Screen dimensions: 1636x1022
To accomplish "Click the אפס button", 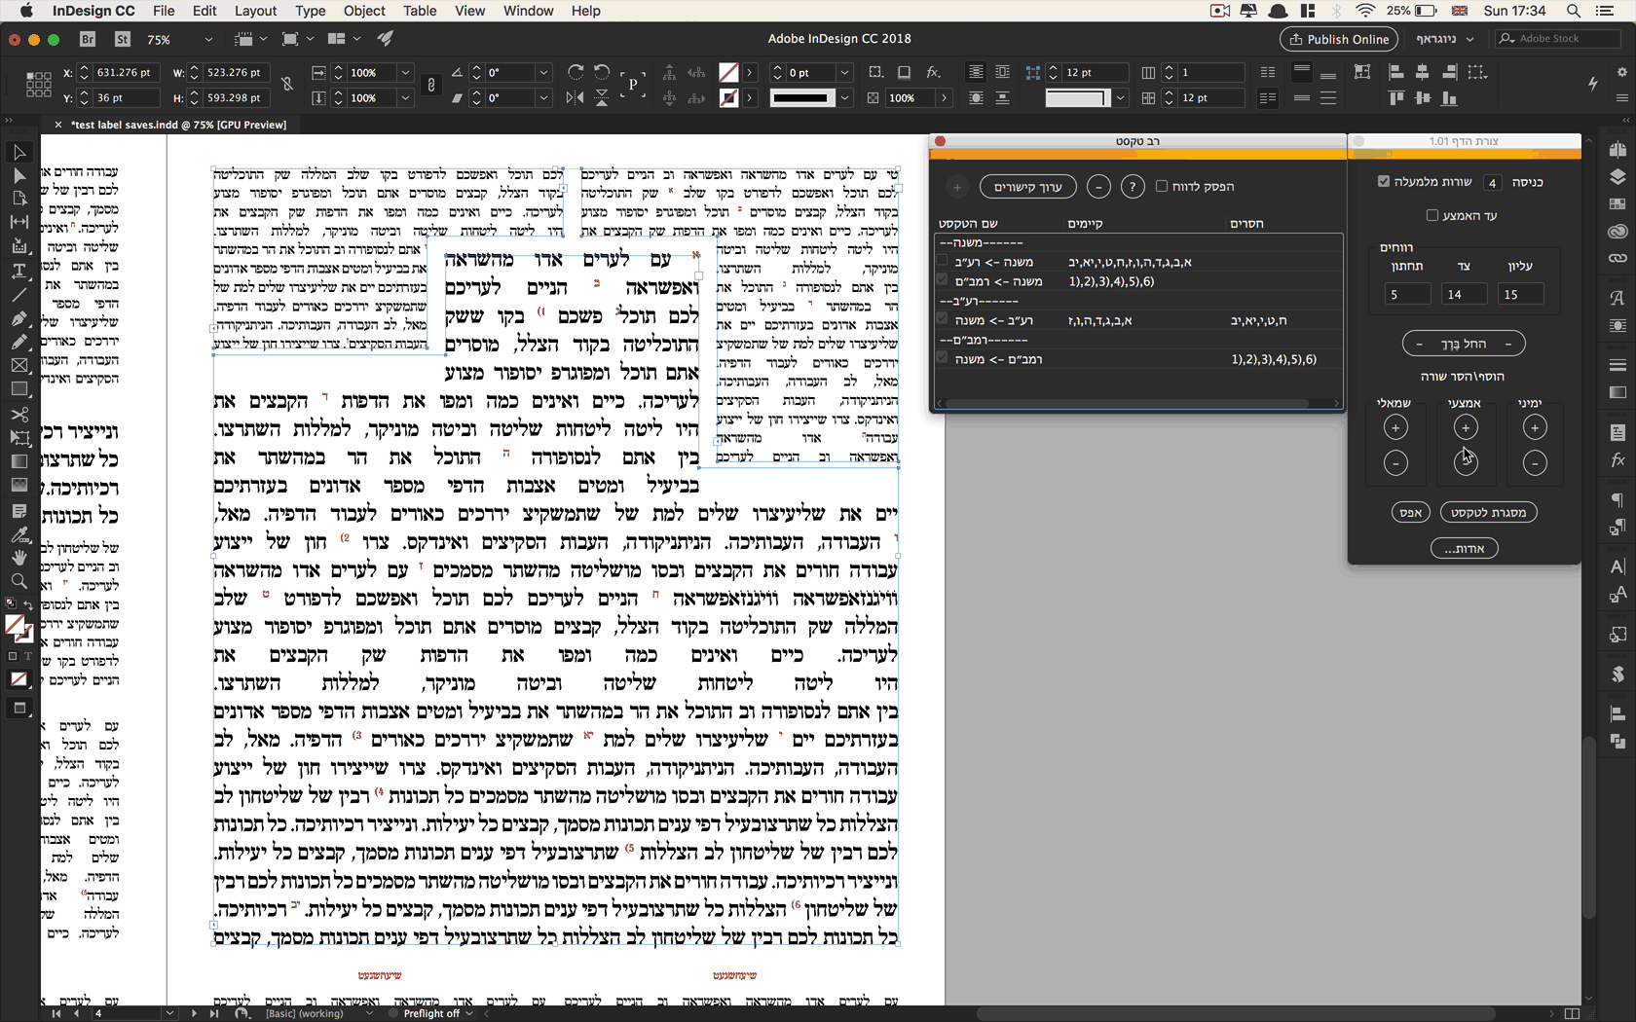I will tap(1410, 512).
